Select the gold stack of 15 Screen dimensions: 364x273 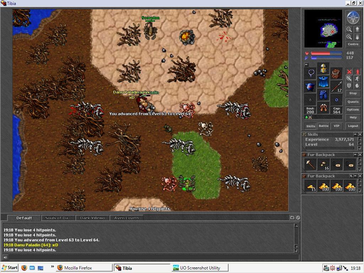click(x=310, y=186)
